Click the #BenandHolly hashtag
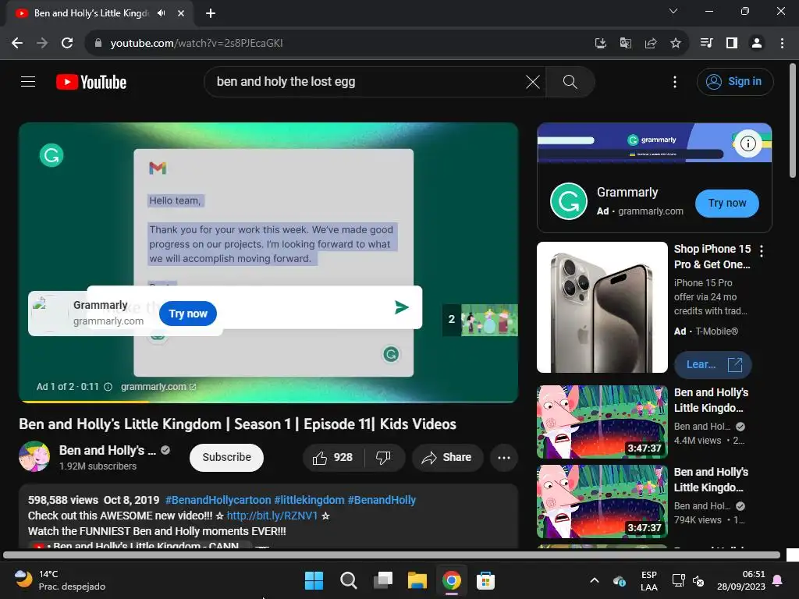 point(382,500)
